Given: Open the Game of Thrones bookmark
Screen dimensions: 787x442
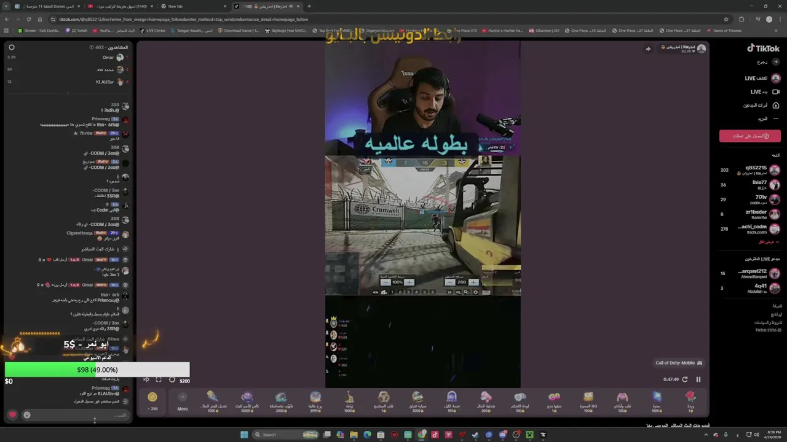Looking at the screenshot, I should point(724,31).
